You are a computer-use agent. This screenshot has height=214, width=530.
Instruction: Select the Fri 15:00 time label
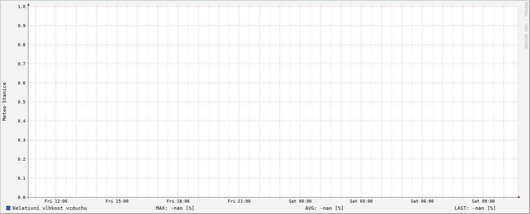(117, 201)
